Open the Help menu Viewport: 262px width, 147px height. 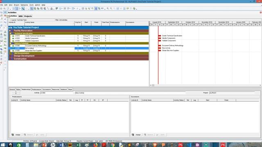click(43, 5)
